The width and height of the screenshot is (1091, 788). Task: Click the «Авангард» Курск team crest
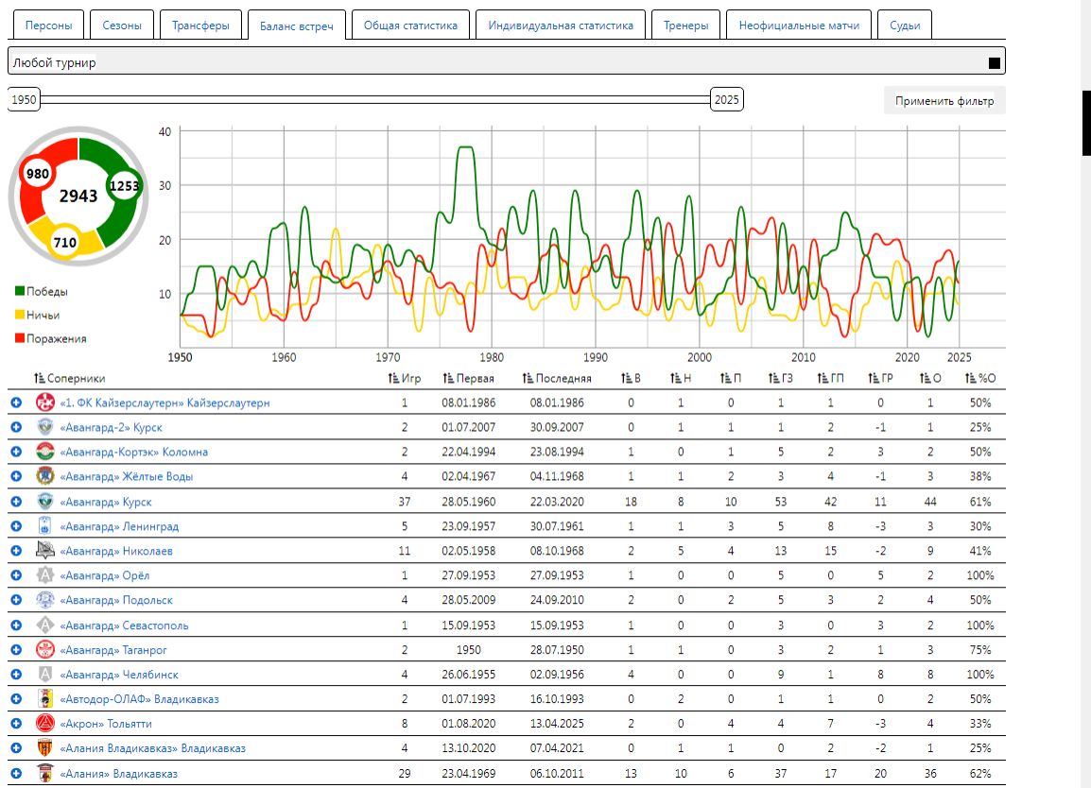(x=44, y=502)
